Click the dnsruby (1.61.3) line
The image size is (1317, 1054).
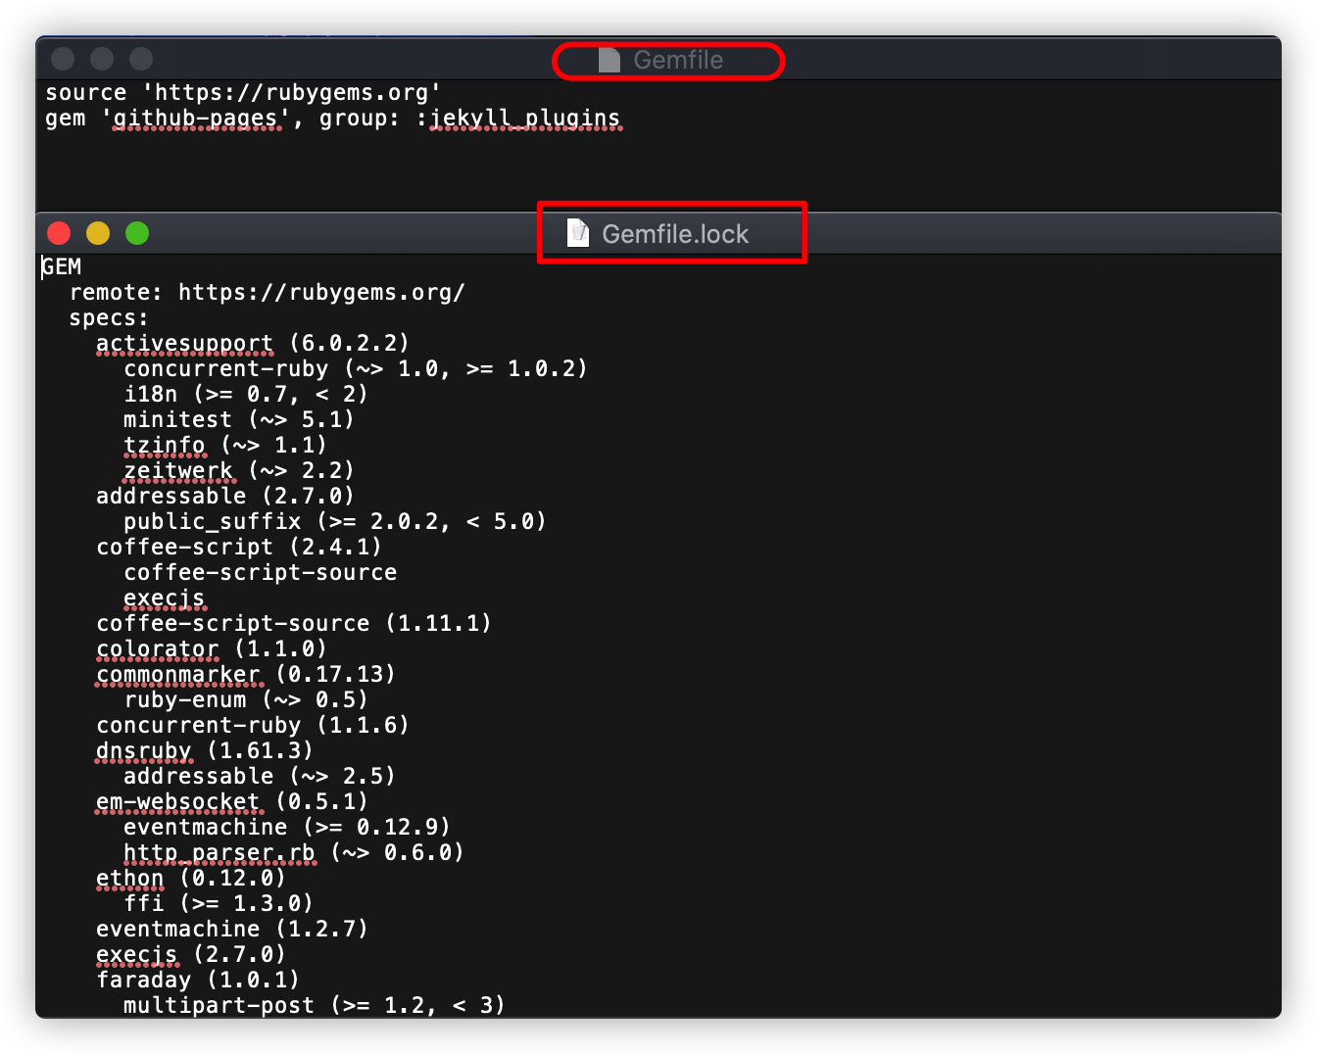pos(205,751)
